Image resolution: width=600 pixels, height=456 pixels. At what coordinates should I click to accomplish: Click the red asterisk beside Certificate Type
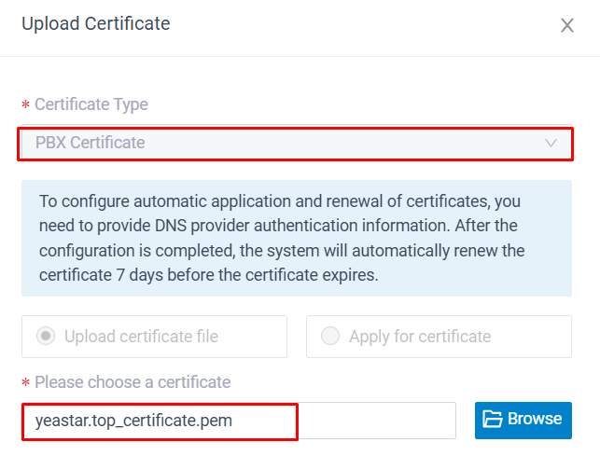[25, 104]
